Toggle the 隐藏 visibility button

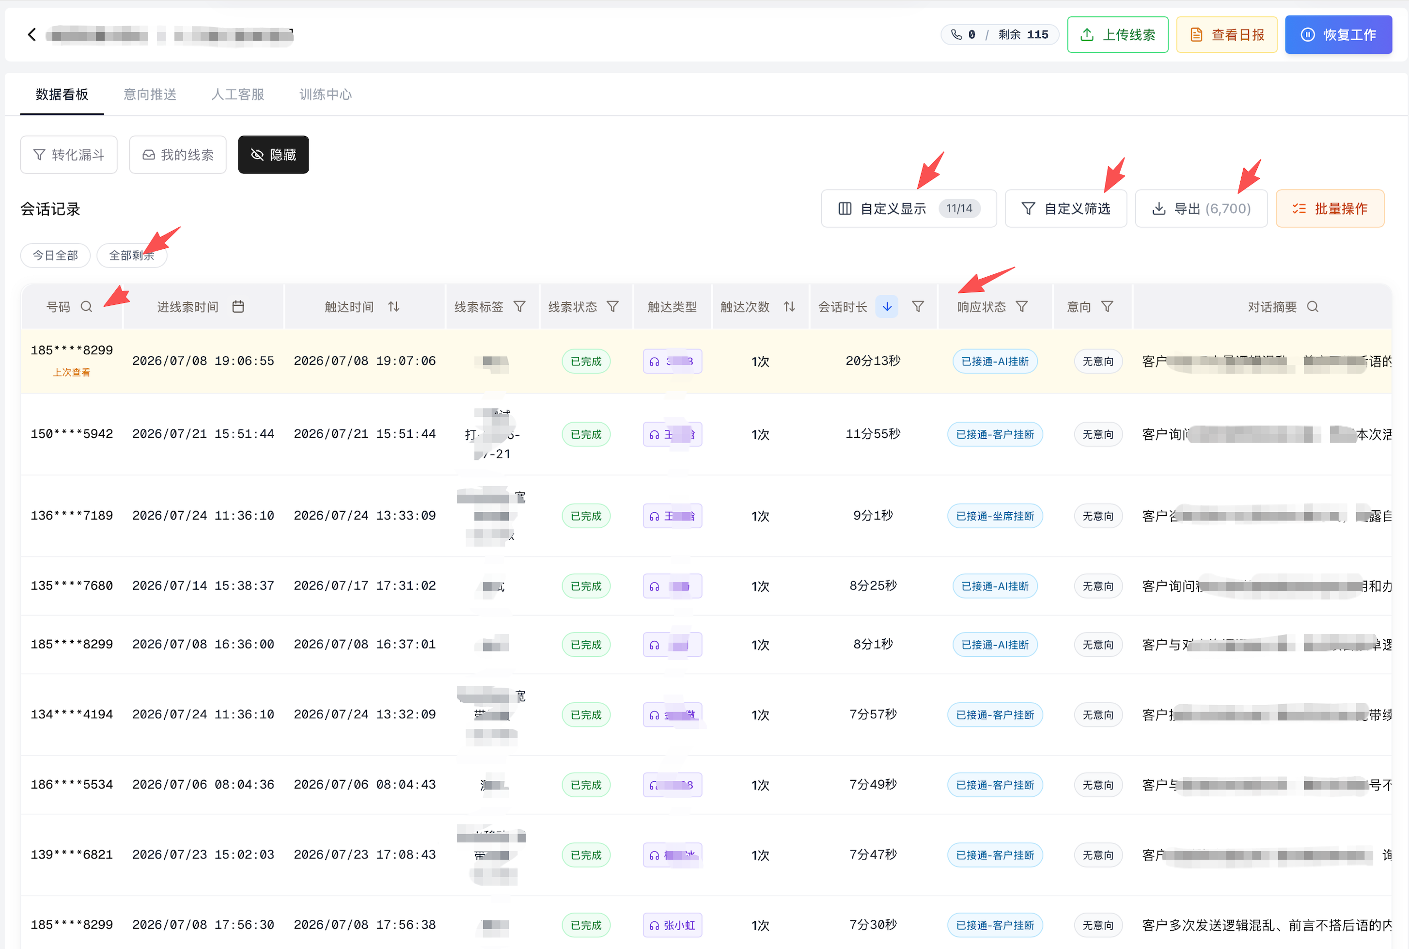click(273, 155)
